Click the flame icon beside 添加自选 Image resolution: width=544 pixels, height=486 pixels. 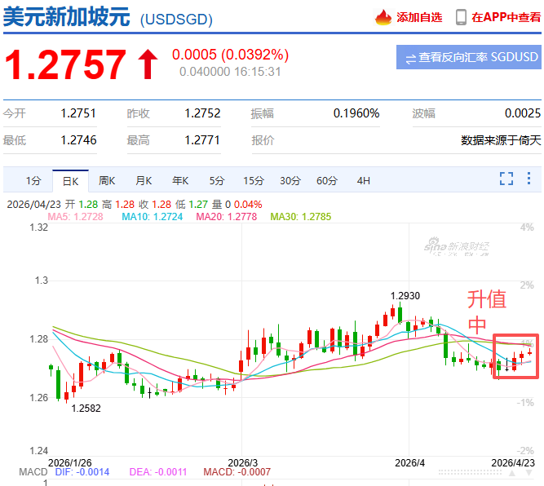click(x=383, y=17)
